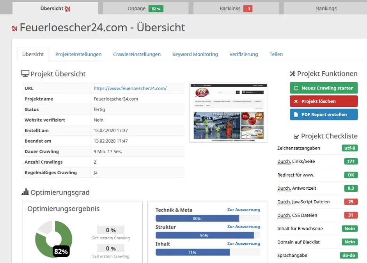The image size is (367, 263).
Task: Open the Keyword Monitoring sub-tab
Action: [195, 54]
